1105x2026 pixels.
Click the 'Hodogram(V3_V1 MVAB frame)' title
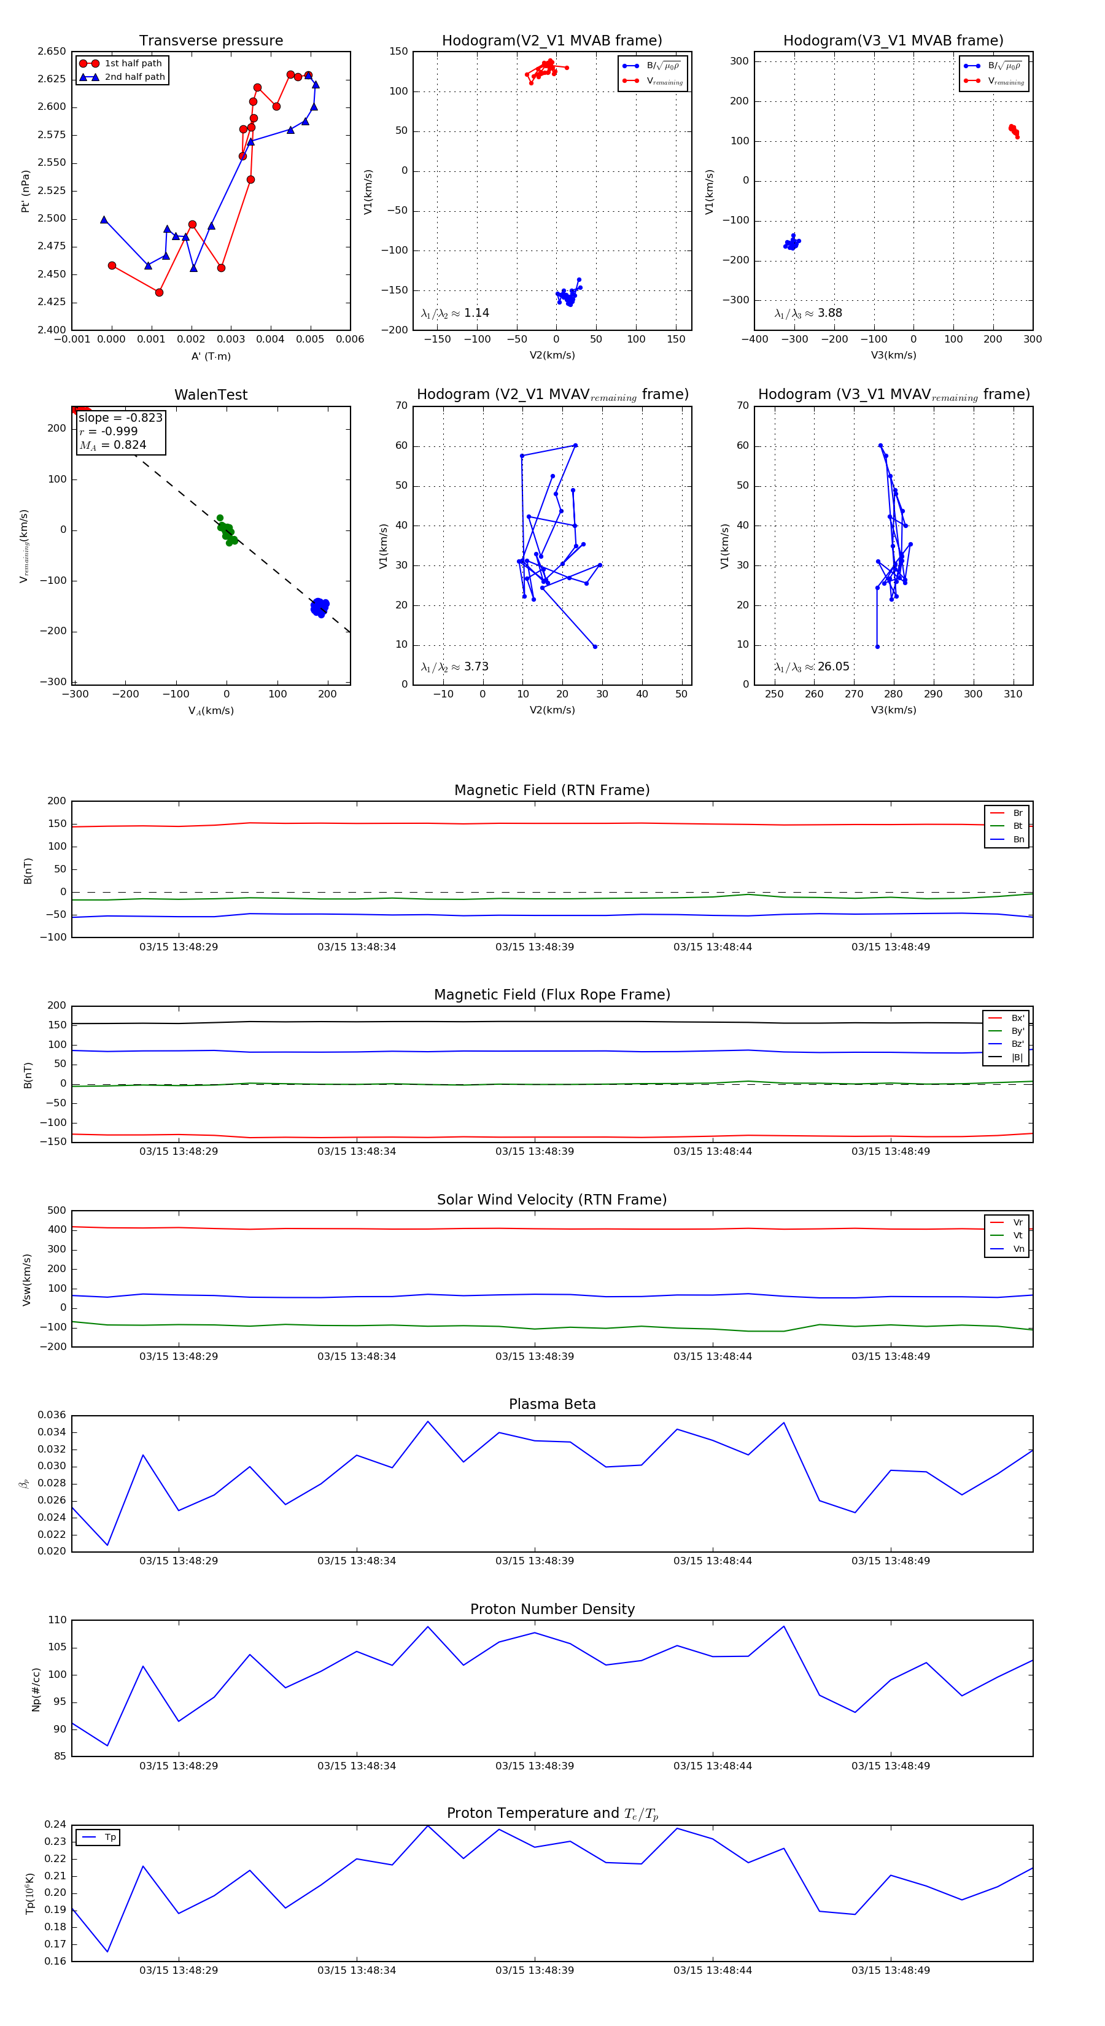pyautogui.click(x=893, y=41)
